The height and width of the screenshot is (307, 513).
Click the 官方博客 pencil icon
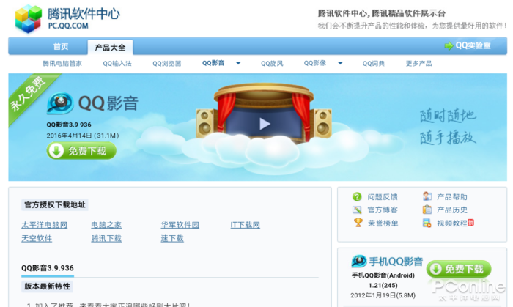point(357,210)
